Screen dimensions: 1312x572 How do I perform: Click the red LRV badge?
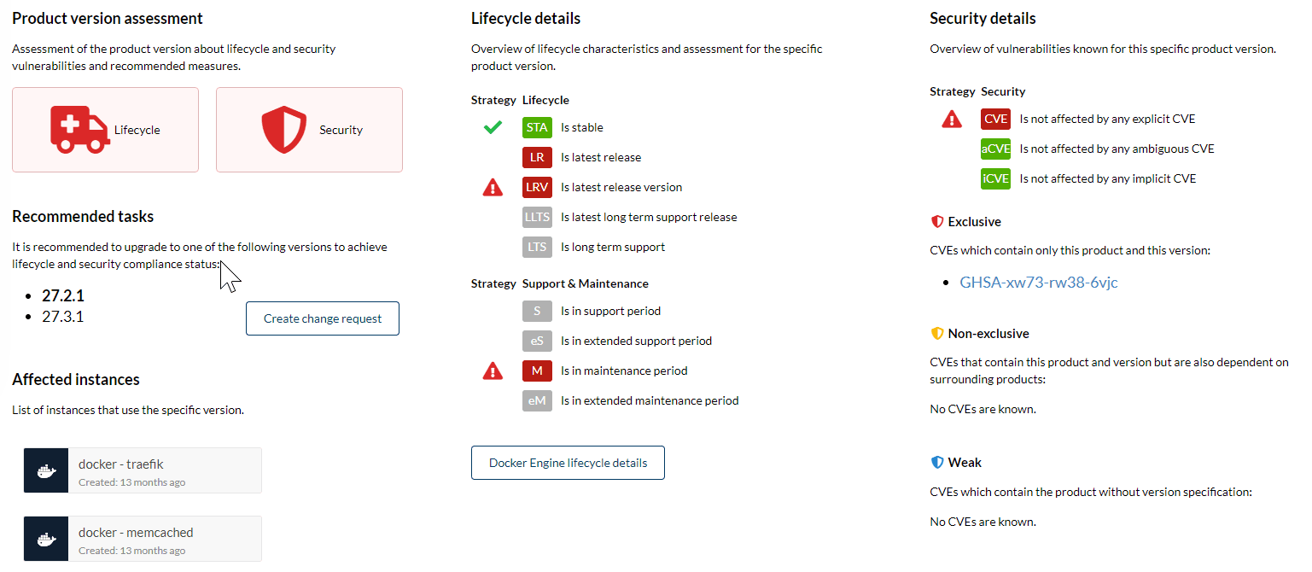537,188
